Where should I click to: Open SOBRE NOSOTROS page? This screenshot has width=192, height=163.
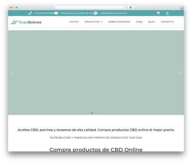coord(119,22)
